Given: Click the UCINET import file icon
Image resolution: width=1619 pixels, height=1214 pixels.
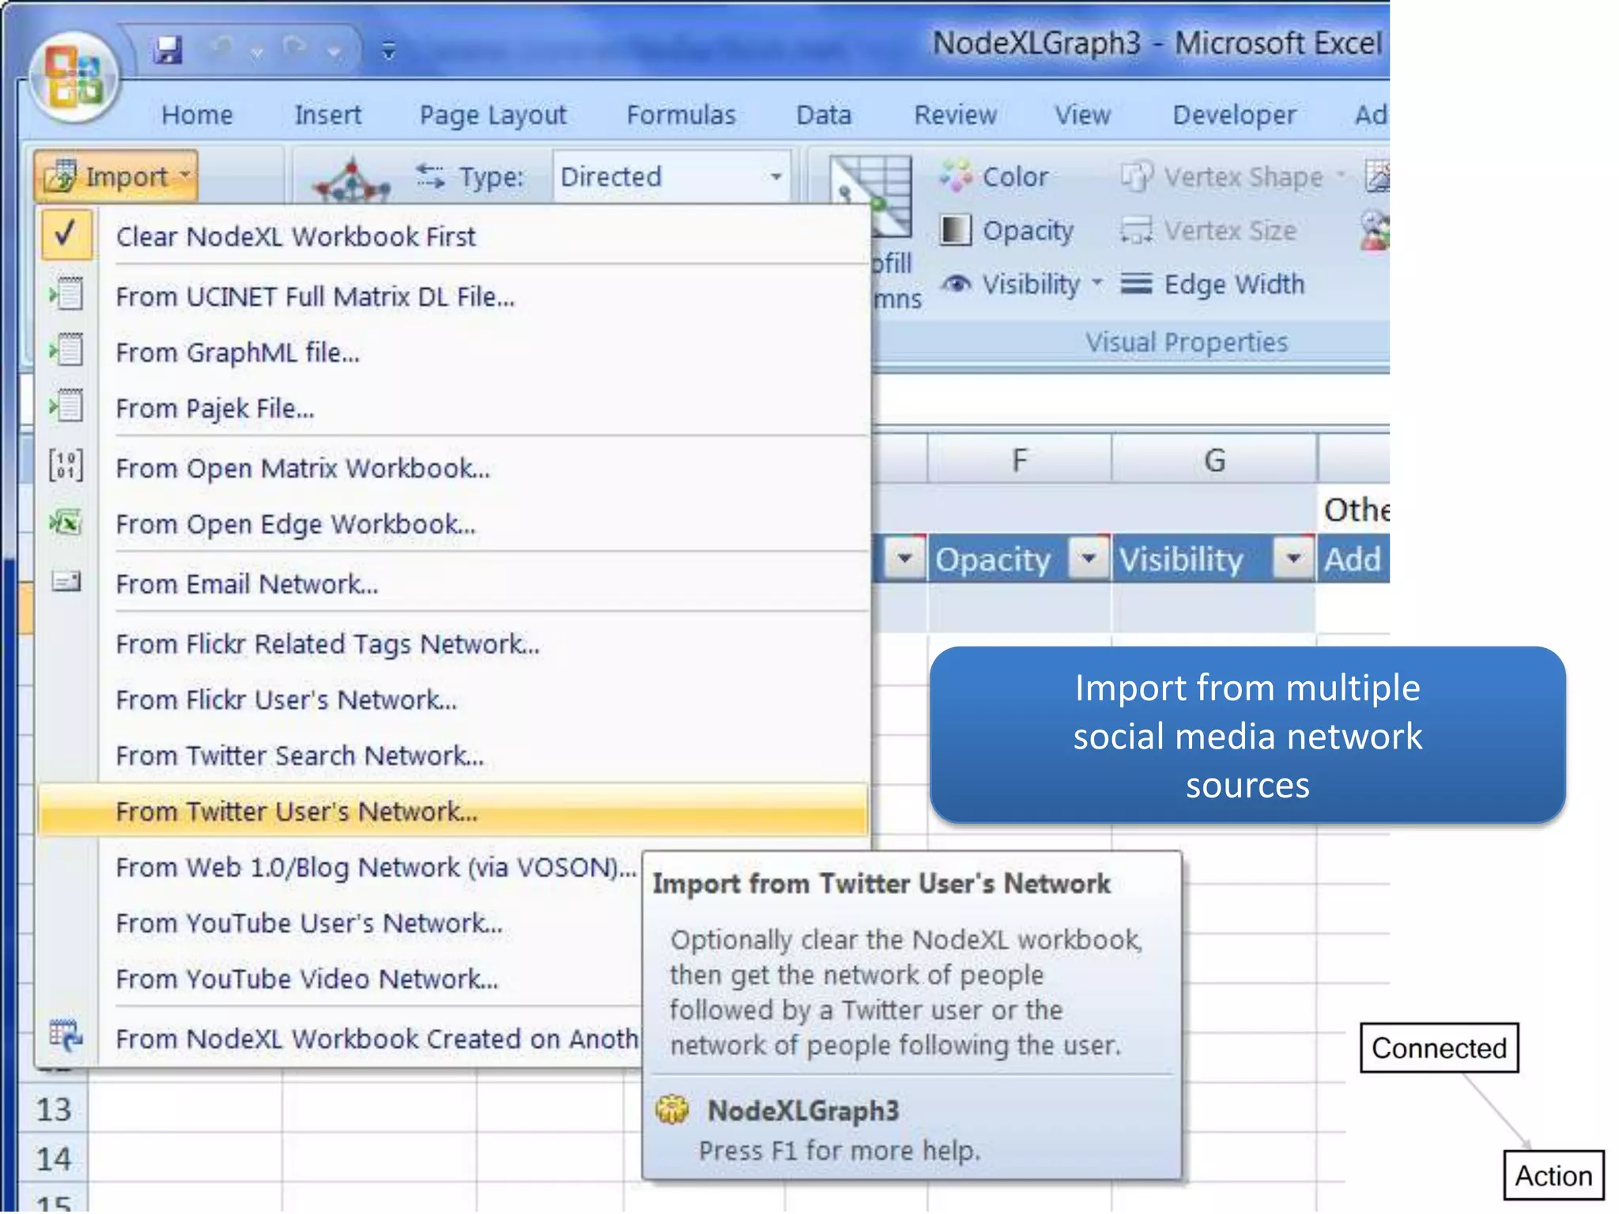Looking at the screenshot, I should (66, 295).
